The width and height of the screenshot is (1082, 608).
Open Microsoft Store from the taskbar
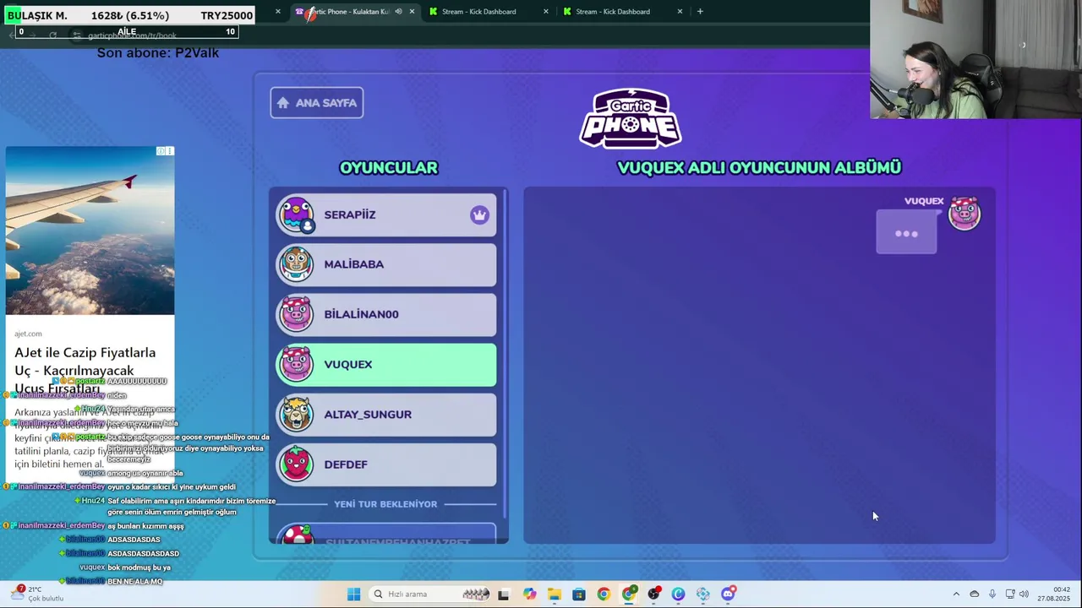tap(579, 594)
